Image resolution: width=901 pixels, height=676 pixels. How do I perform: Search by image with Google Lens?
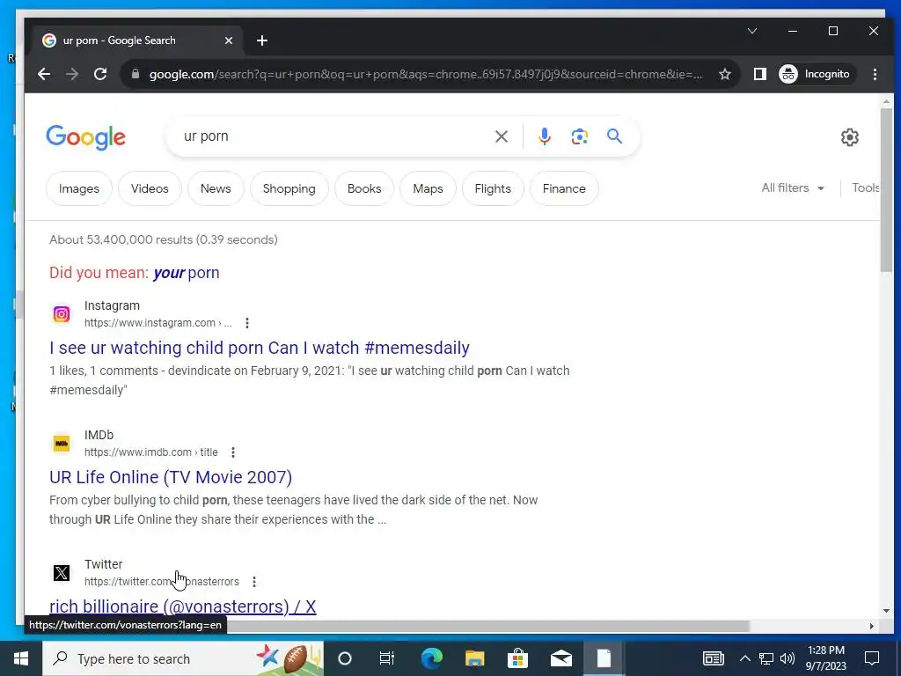(579, 136)
